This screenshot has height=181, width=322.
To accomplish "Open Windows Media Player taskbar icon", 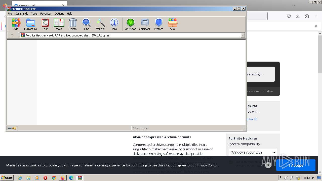I will pyautogui.click(x=37, y=178).
